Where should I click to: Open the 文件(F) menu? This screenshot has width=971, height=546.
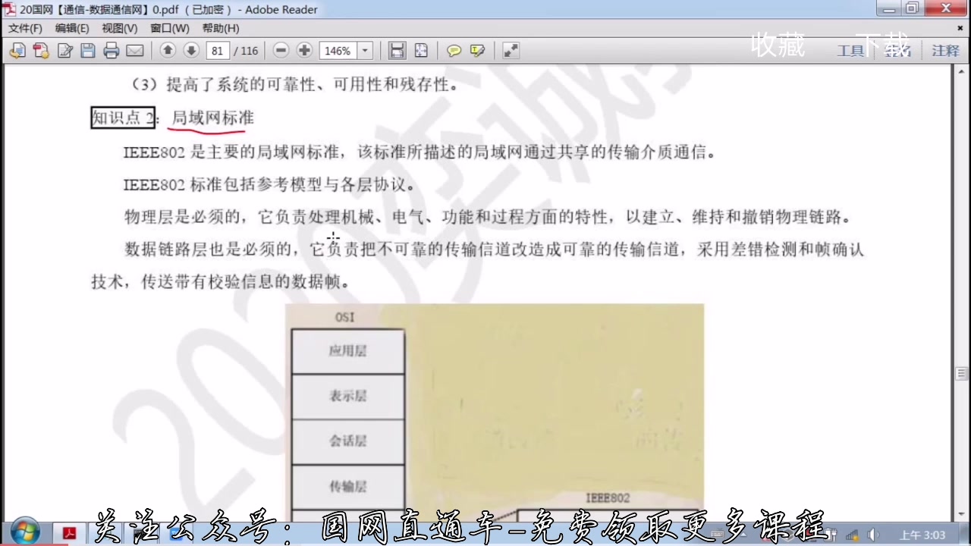[x=25, y=28]
